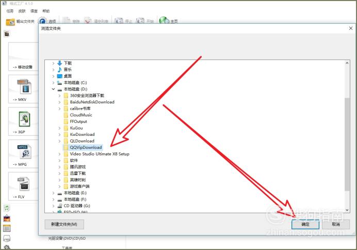The image size is (357, 250).
Task: Select the 桌面 (Desktop) tree item
Action: click(68, 76)
